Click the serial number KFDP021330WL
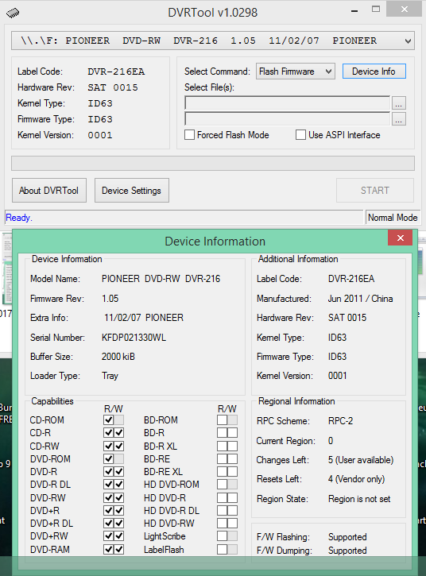Image resolution: width=426 pixels, height=576 pixels. click(134, 337)
